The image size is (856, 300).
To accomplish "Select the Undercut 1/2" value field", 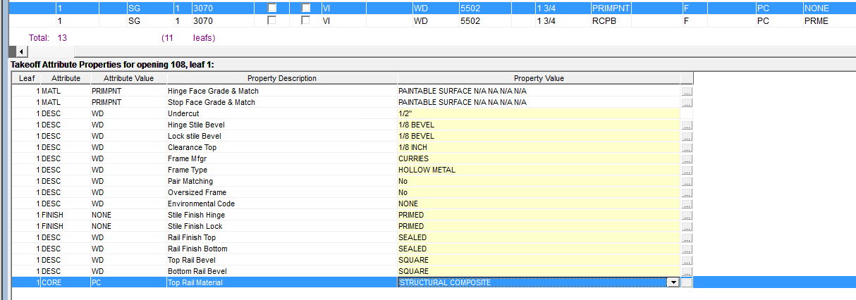I will (x=538, y=114).
